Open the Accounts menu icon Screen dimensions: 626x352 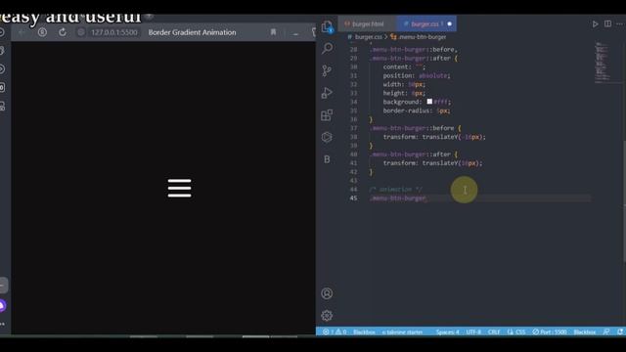327,293
